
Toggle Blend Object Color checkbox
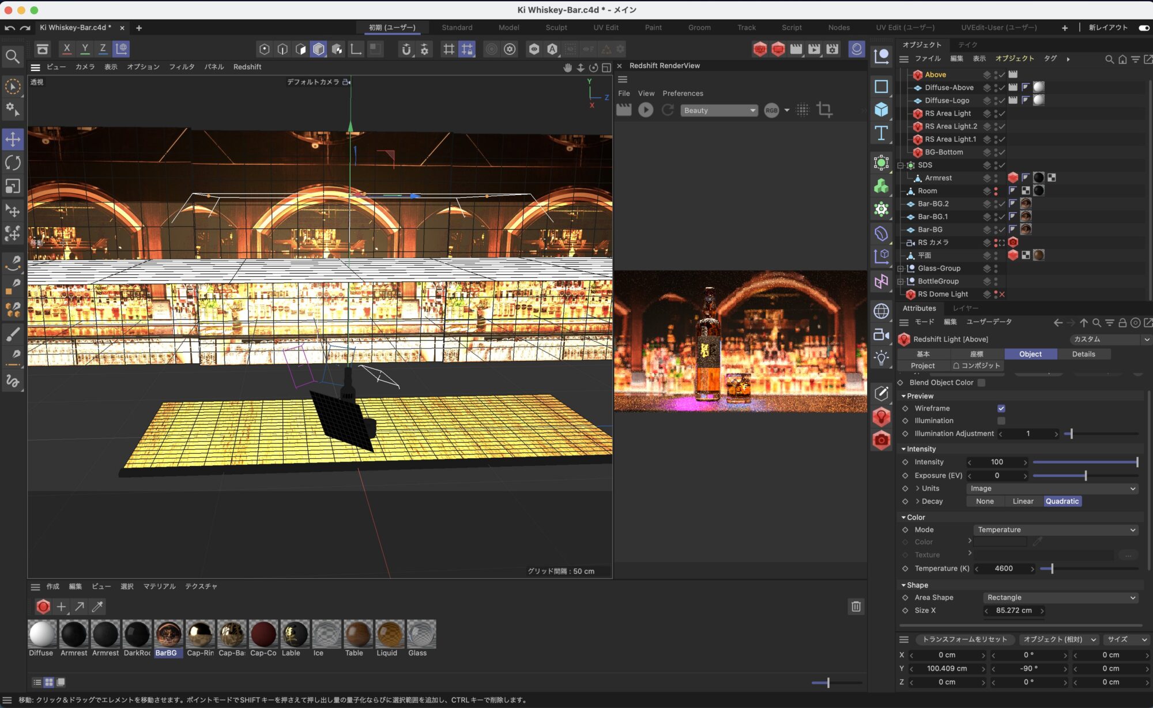click(981, 383)
